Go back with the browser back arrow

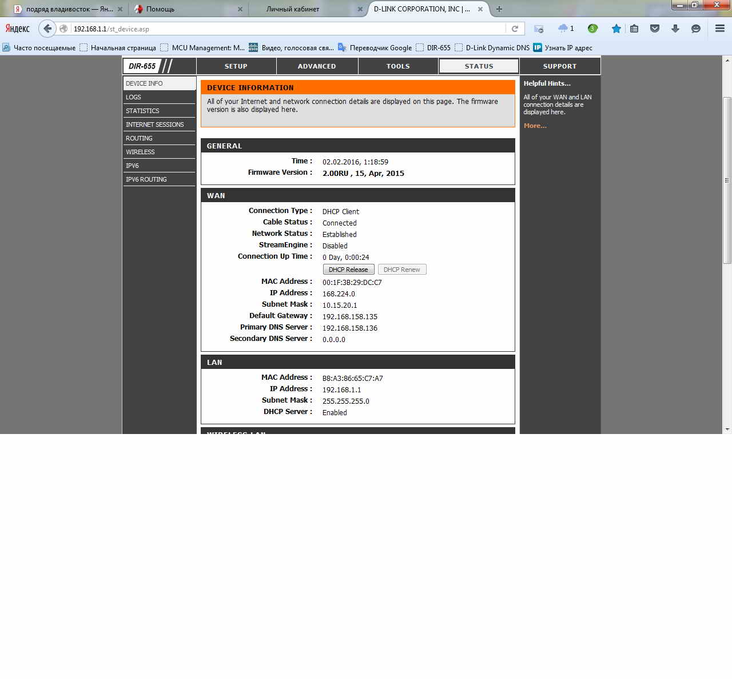point(47,29)
